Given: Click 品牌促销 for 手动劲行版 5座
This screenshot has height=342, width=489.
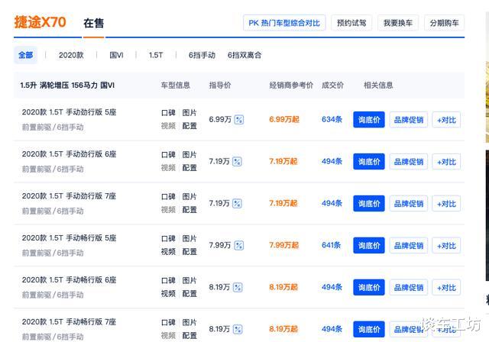Looking at the screenshot, I should tap(409, 120).
